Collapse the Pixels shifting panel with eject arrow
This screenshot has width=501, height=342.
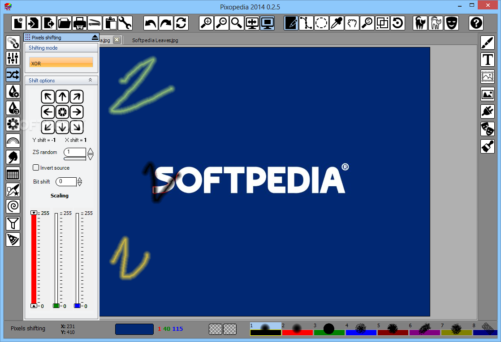click(95, 37)
